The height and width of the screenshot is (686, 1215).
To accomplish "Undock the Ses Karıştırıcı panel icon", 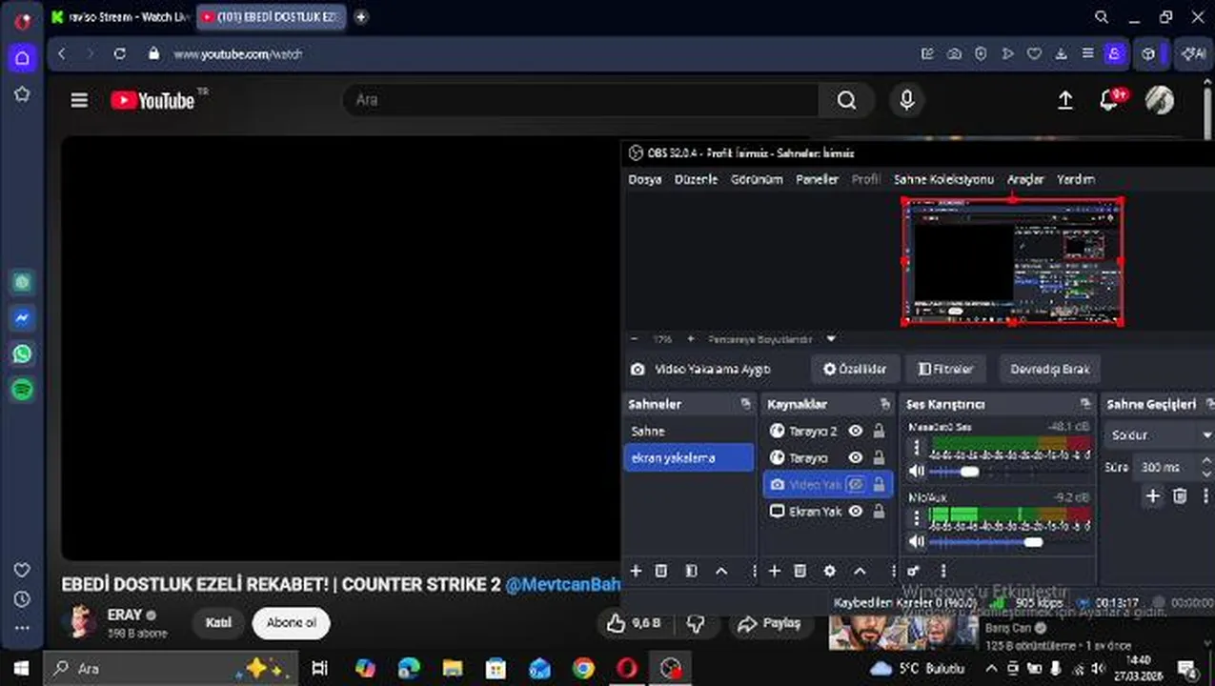I will 1085,405.
